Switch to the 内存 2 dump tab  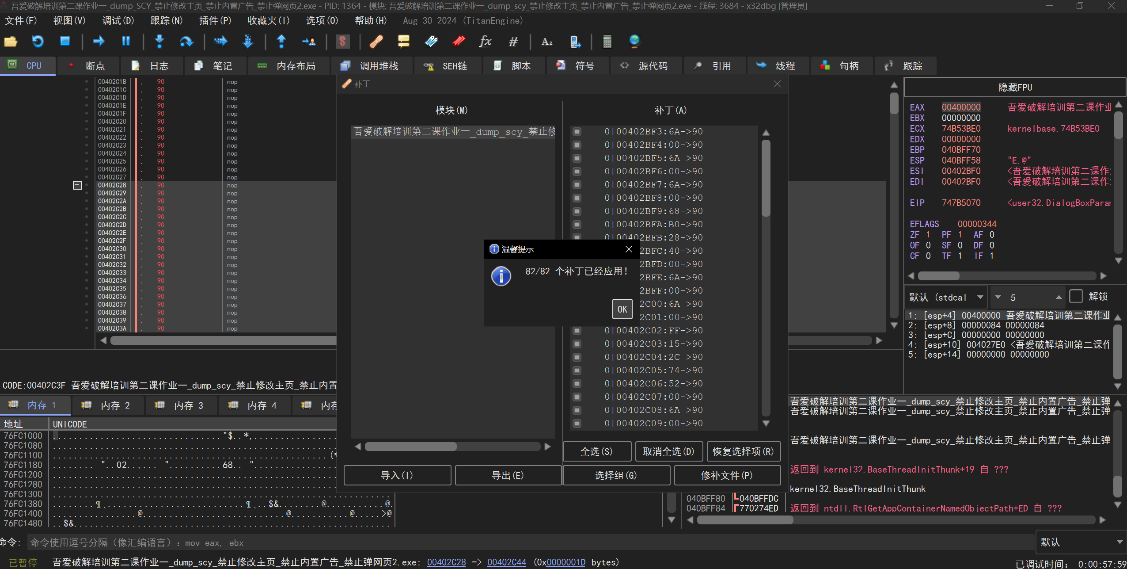click(x=107, y=405)
